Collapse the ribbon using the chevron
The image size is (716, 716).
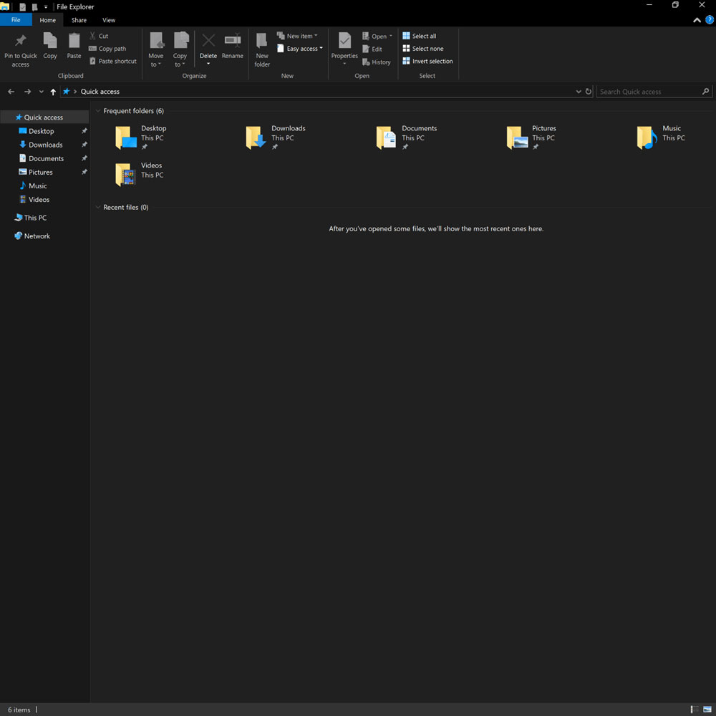point(697,20)
